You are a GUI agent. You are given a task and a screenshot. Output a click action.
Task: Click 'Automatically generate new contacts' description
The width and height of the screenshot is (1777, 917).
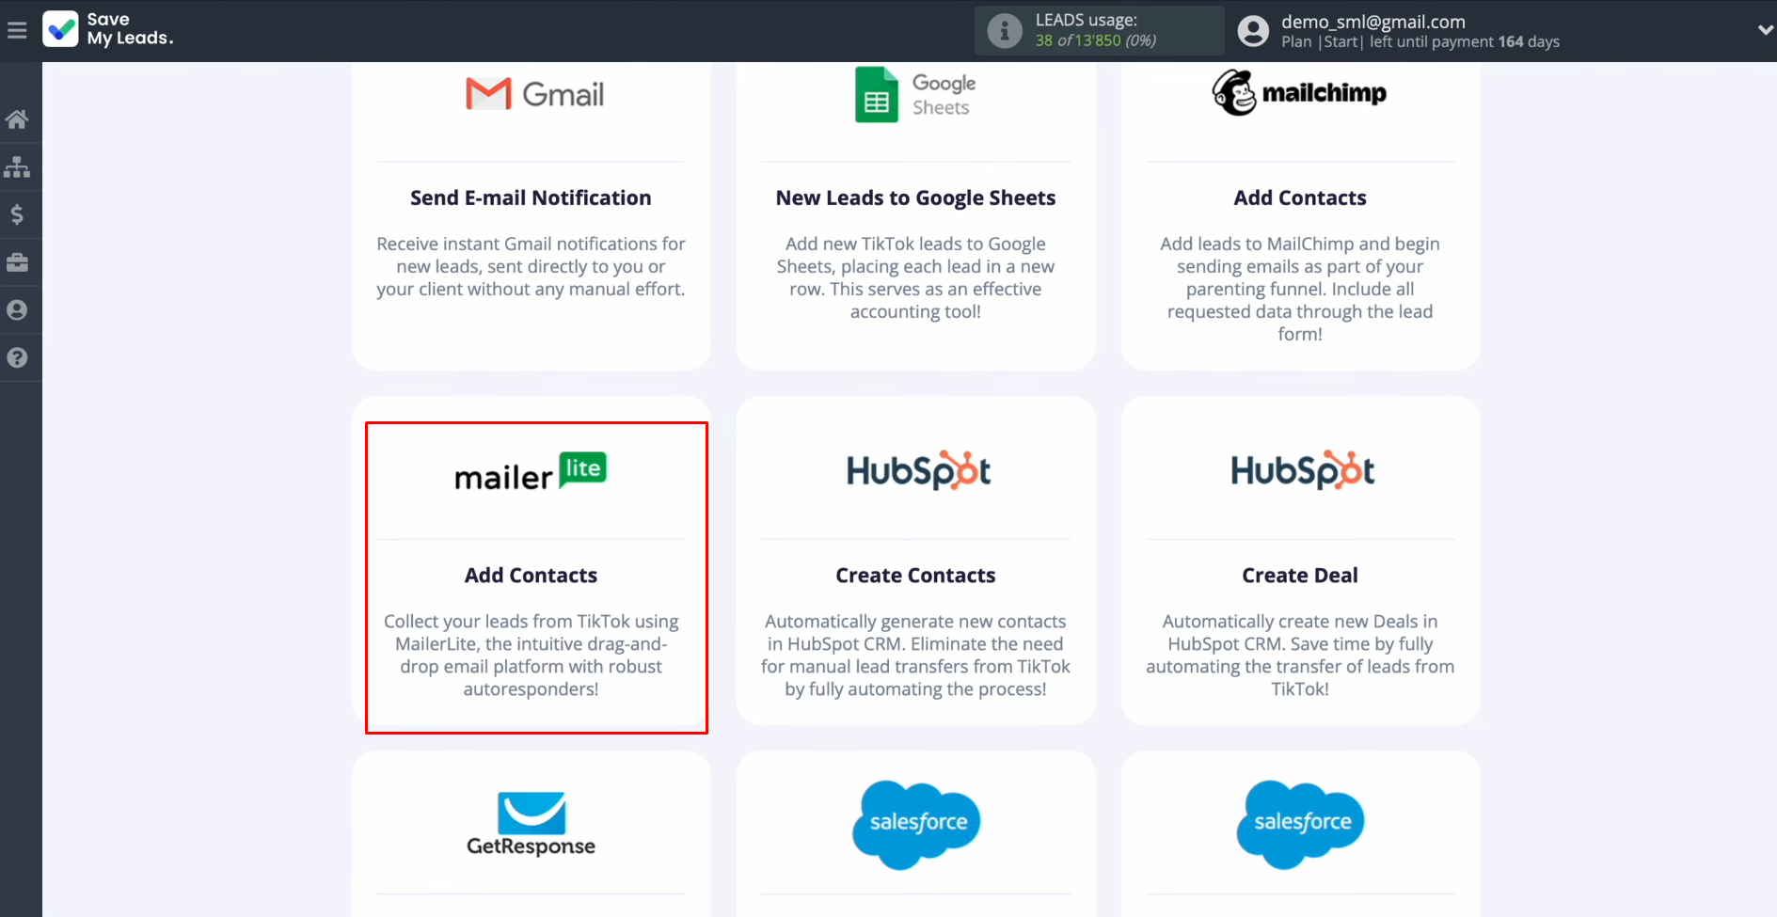point(915,655)
